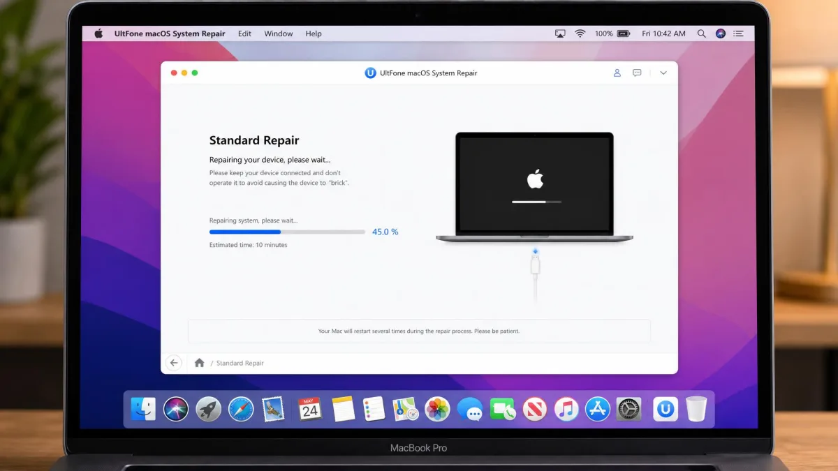Click the MacBook illustration thumbnail
Viewport: 838px width, 471px height.
(x=534, y=187)
